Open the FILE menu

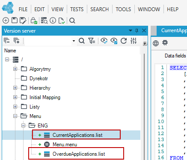pos(23,9)
